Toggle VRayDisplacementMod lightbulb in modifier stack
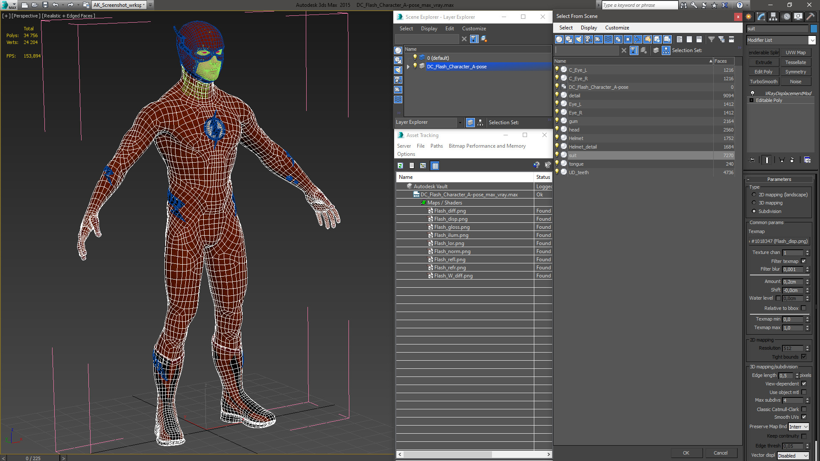The width and height of the screenshot is (820, 461). pyautogui.click(x=753, y=93)
